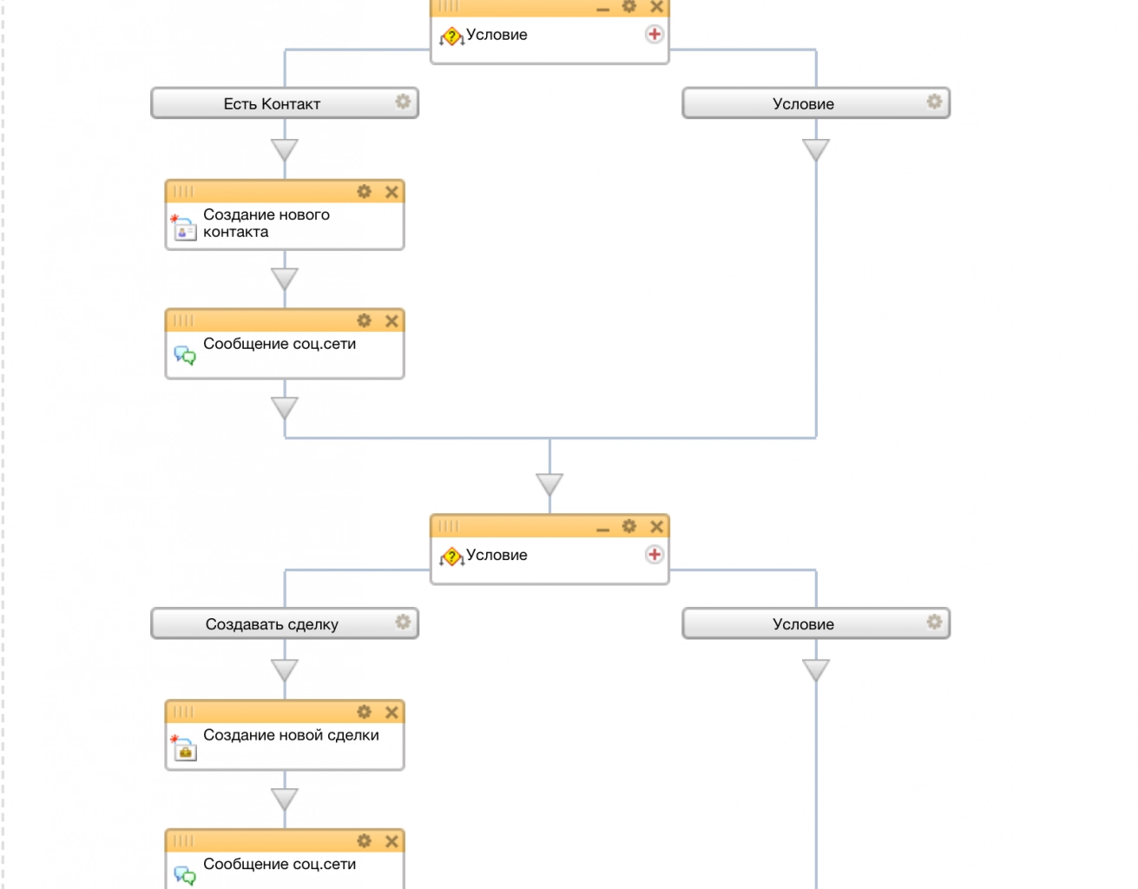Click the new contact activity icon
This screenshot has width=1138, height=889.
point(184,228)
